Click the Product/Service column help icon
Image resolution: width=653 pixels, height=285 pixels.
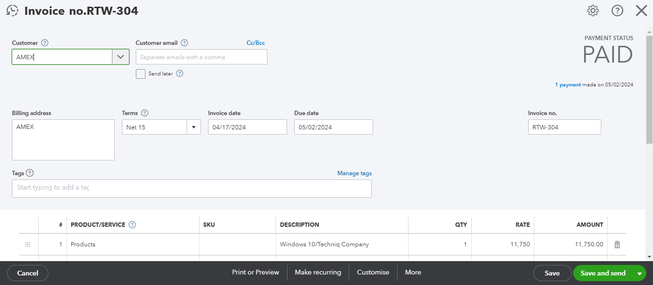(x=133, y=225)
